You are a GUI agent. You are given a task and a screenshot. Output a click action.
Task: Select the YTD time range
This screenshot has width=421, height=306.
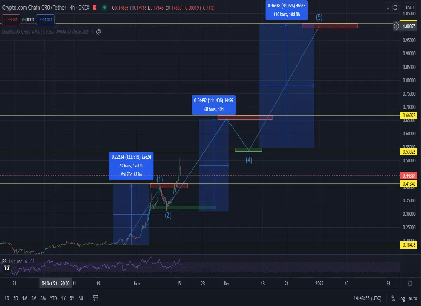(53, 298)
